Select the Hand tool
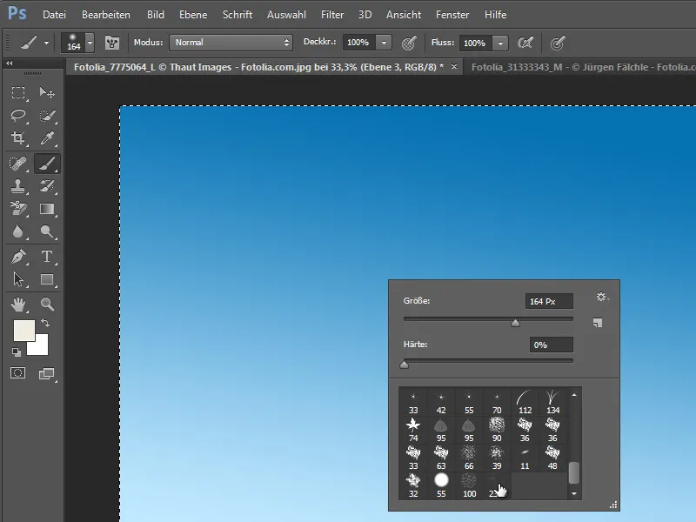Viewport: 696px width, 522px height. point(18,304)
